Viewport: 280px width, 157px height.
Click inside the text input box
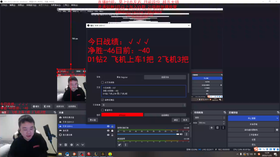pyautogui.click(x=143, y=91)
